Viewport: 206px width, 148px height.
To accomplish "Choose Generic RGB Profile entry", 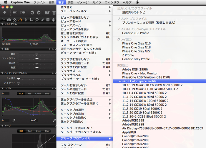I will pos(160,33).
